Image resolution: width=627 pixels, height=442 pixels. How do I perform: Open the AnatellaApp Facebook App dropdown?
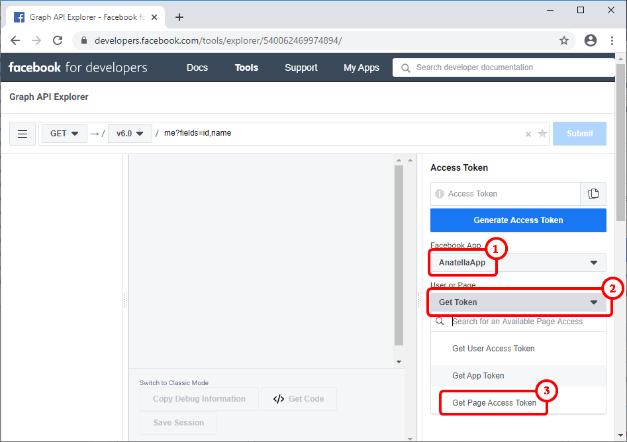tap(518, 263)
